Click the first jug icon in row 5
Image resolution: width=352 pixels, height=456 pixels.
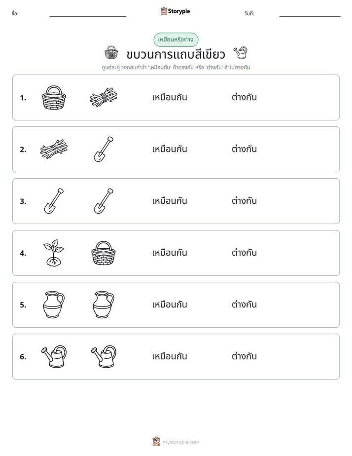[x=54, y=304]
